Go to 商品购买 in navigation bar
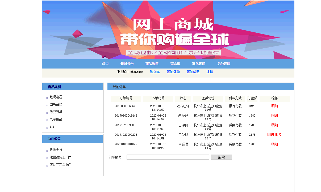Viewport: 321px width, 192px height. pyautogui.click(x=152, y=64)
